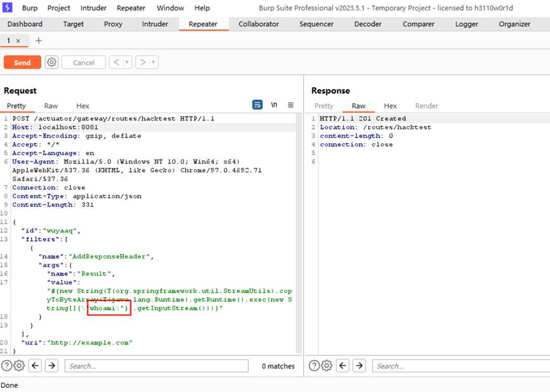550x392 pixels.
Task: Go to previous request with left arrow
Action: coord(116,62)
